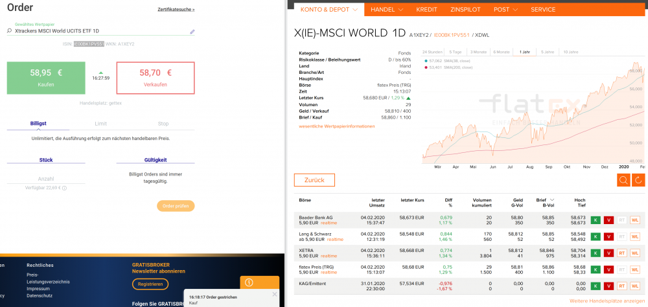Click red V sell icon for flatex Preis (TRG)
Viewport: 648px width, 307px height.
608,270
